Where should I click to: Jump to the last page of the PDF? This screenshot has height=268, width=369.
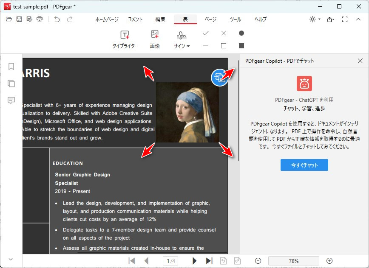[209, 261]
